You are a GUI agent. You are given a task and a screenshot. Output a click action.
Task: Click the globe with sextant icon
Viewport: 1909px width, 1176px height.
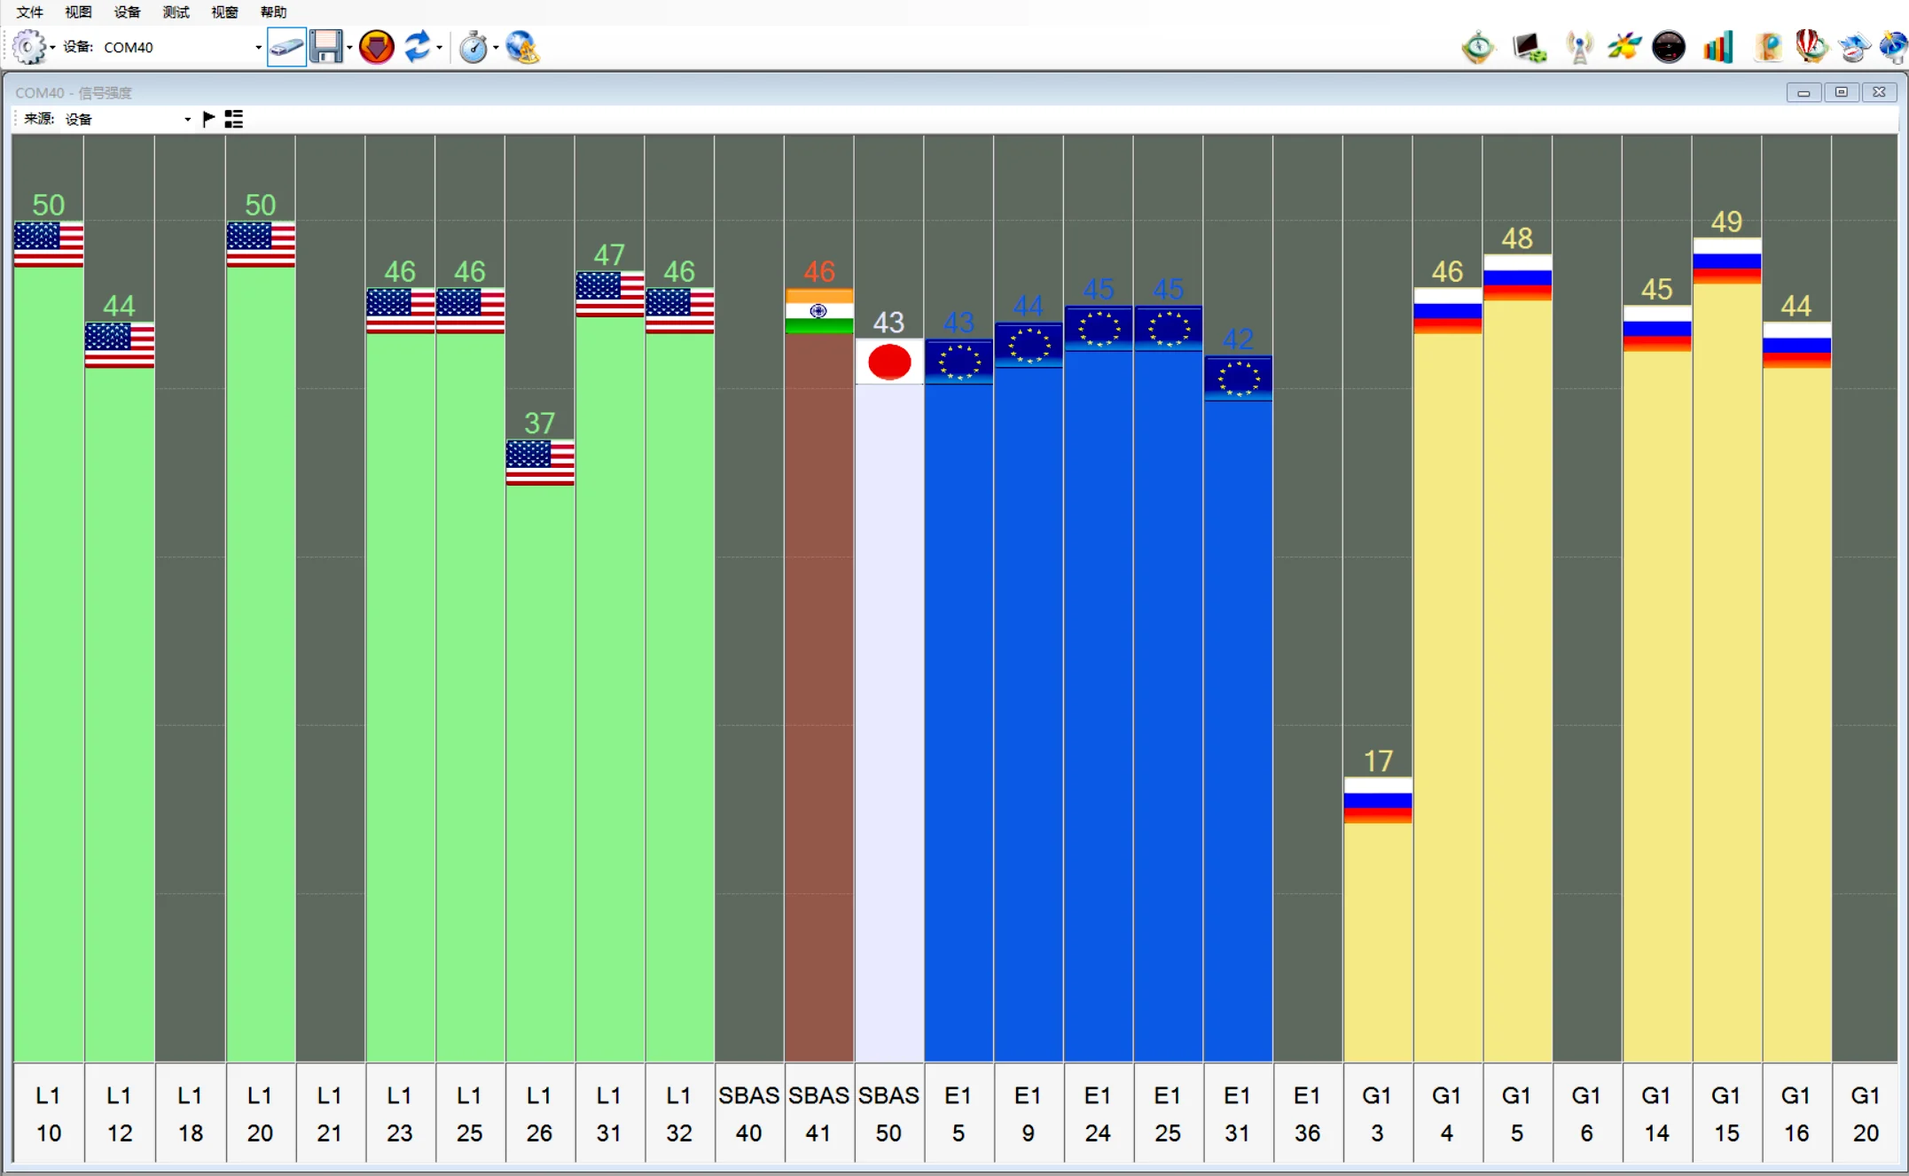(522, 47)
